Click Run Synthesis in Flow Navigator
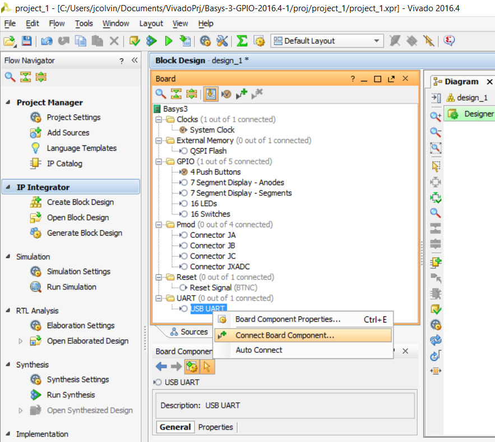The width and height of the screenshot is (495, 442). coord(71,395)
